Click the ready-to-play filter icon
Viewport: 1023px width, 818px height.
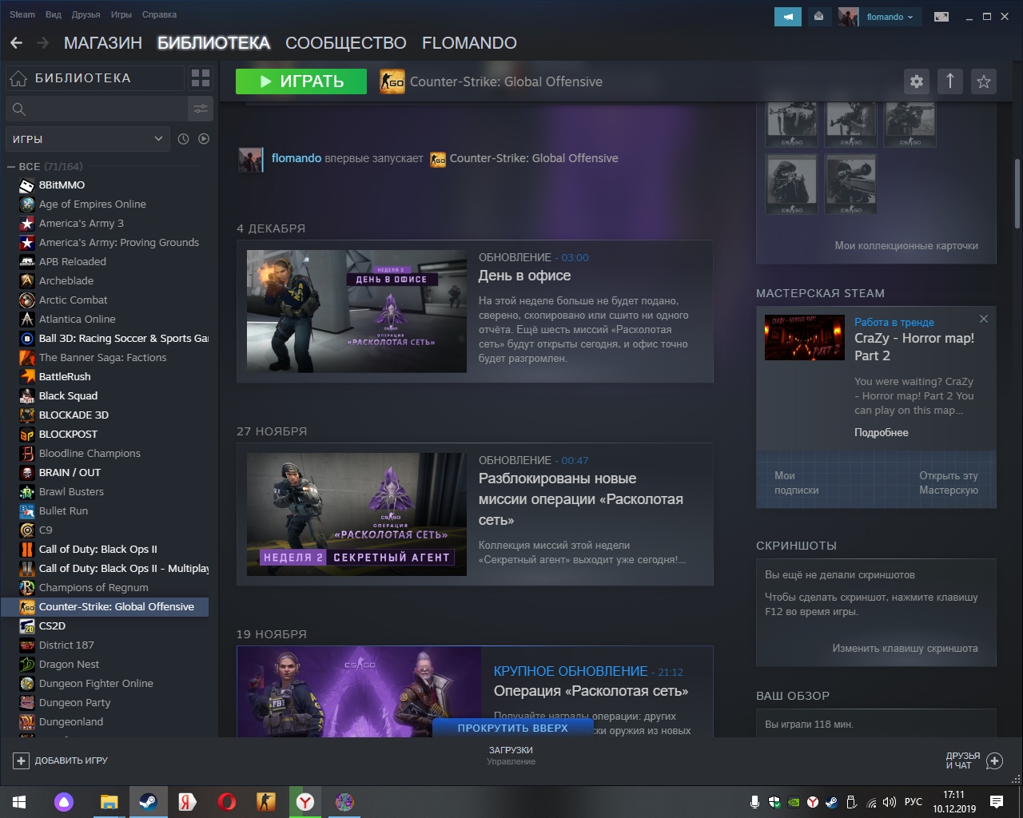pos(204,139)
